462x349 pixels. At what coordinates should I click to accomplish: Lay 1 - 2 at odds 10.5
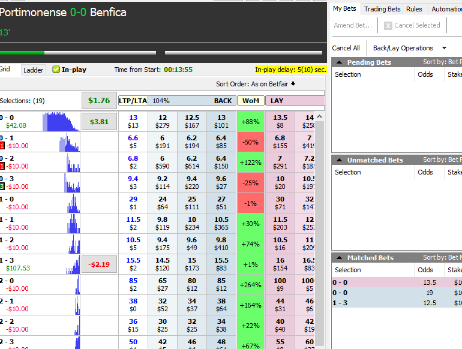(280, 244)
